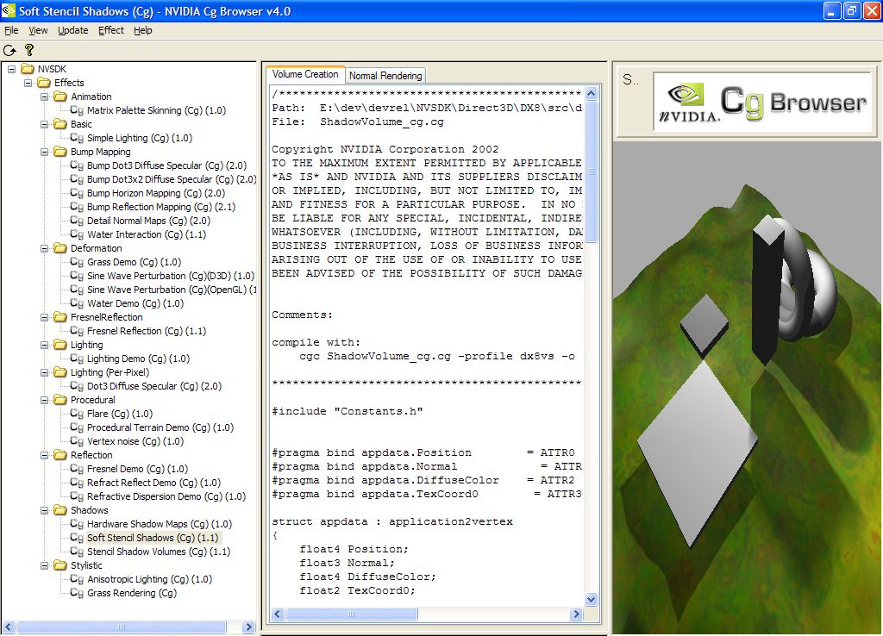Click the Cg icon beside Flare
Viewport: 883px width, 636px height.
[77, 414]
